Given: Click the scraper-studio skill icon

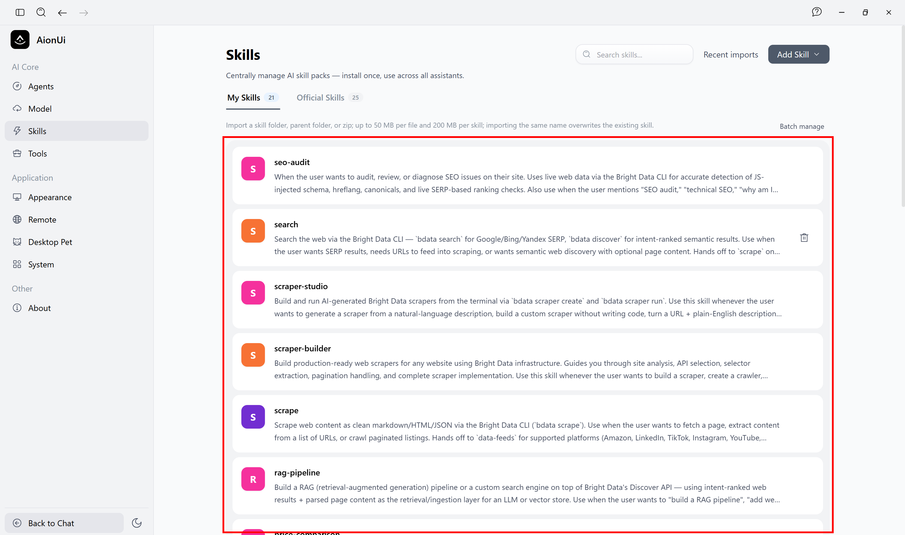Looking at the screenshot, I should click(253, 293).
